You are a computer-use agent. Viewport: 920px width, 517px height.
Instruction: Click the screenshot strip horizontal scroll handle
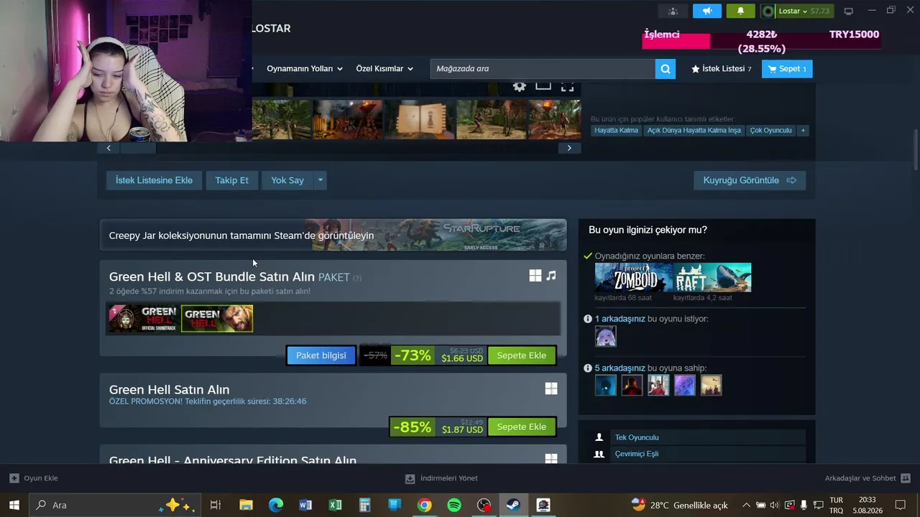coord(138,148)
